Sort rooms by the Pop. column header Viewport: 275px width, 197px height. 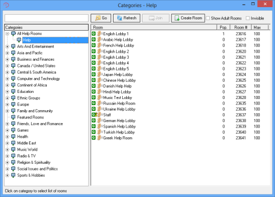tap(224, 27)
